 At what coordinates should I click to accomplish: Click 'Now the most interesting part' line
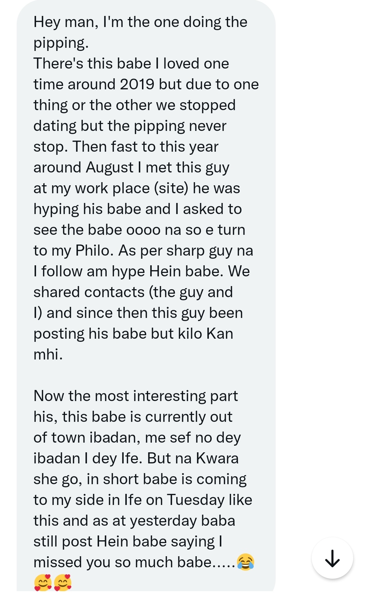pos(136,396)
